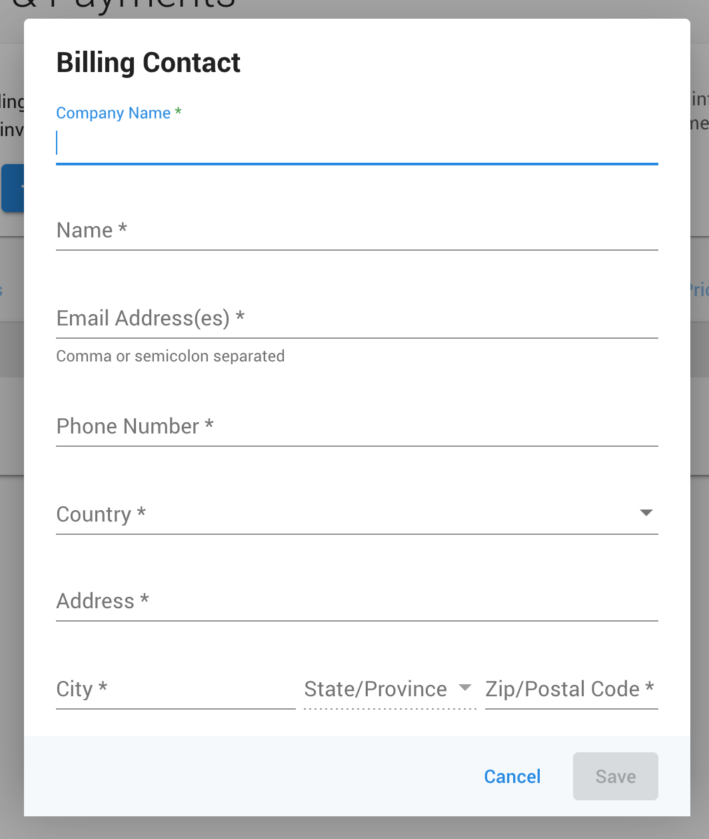Click the Payments page heading behind dialog
The height and width of the screenshot is (839, 709).
pyautogui.click(x=124, y=4)
